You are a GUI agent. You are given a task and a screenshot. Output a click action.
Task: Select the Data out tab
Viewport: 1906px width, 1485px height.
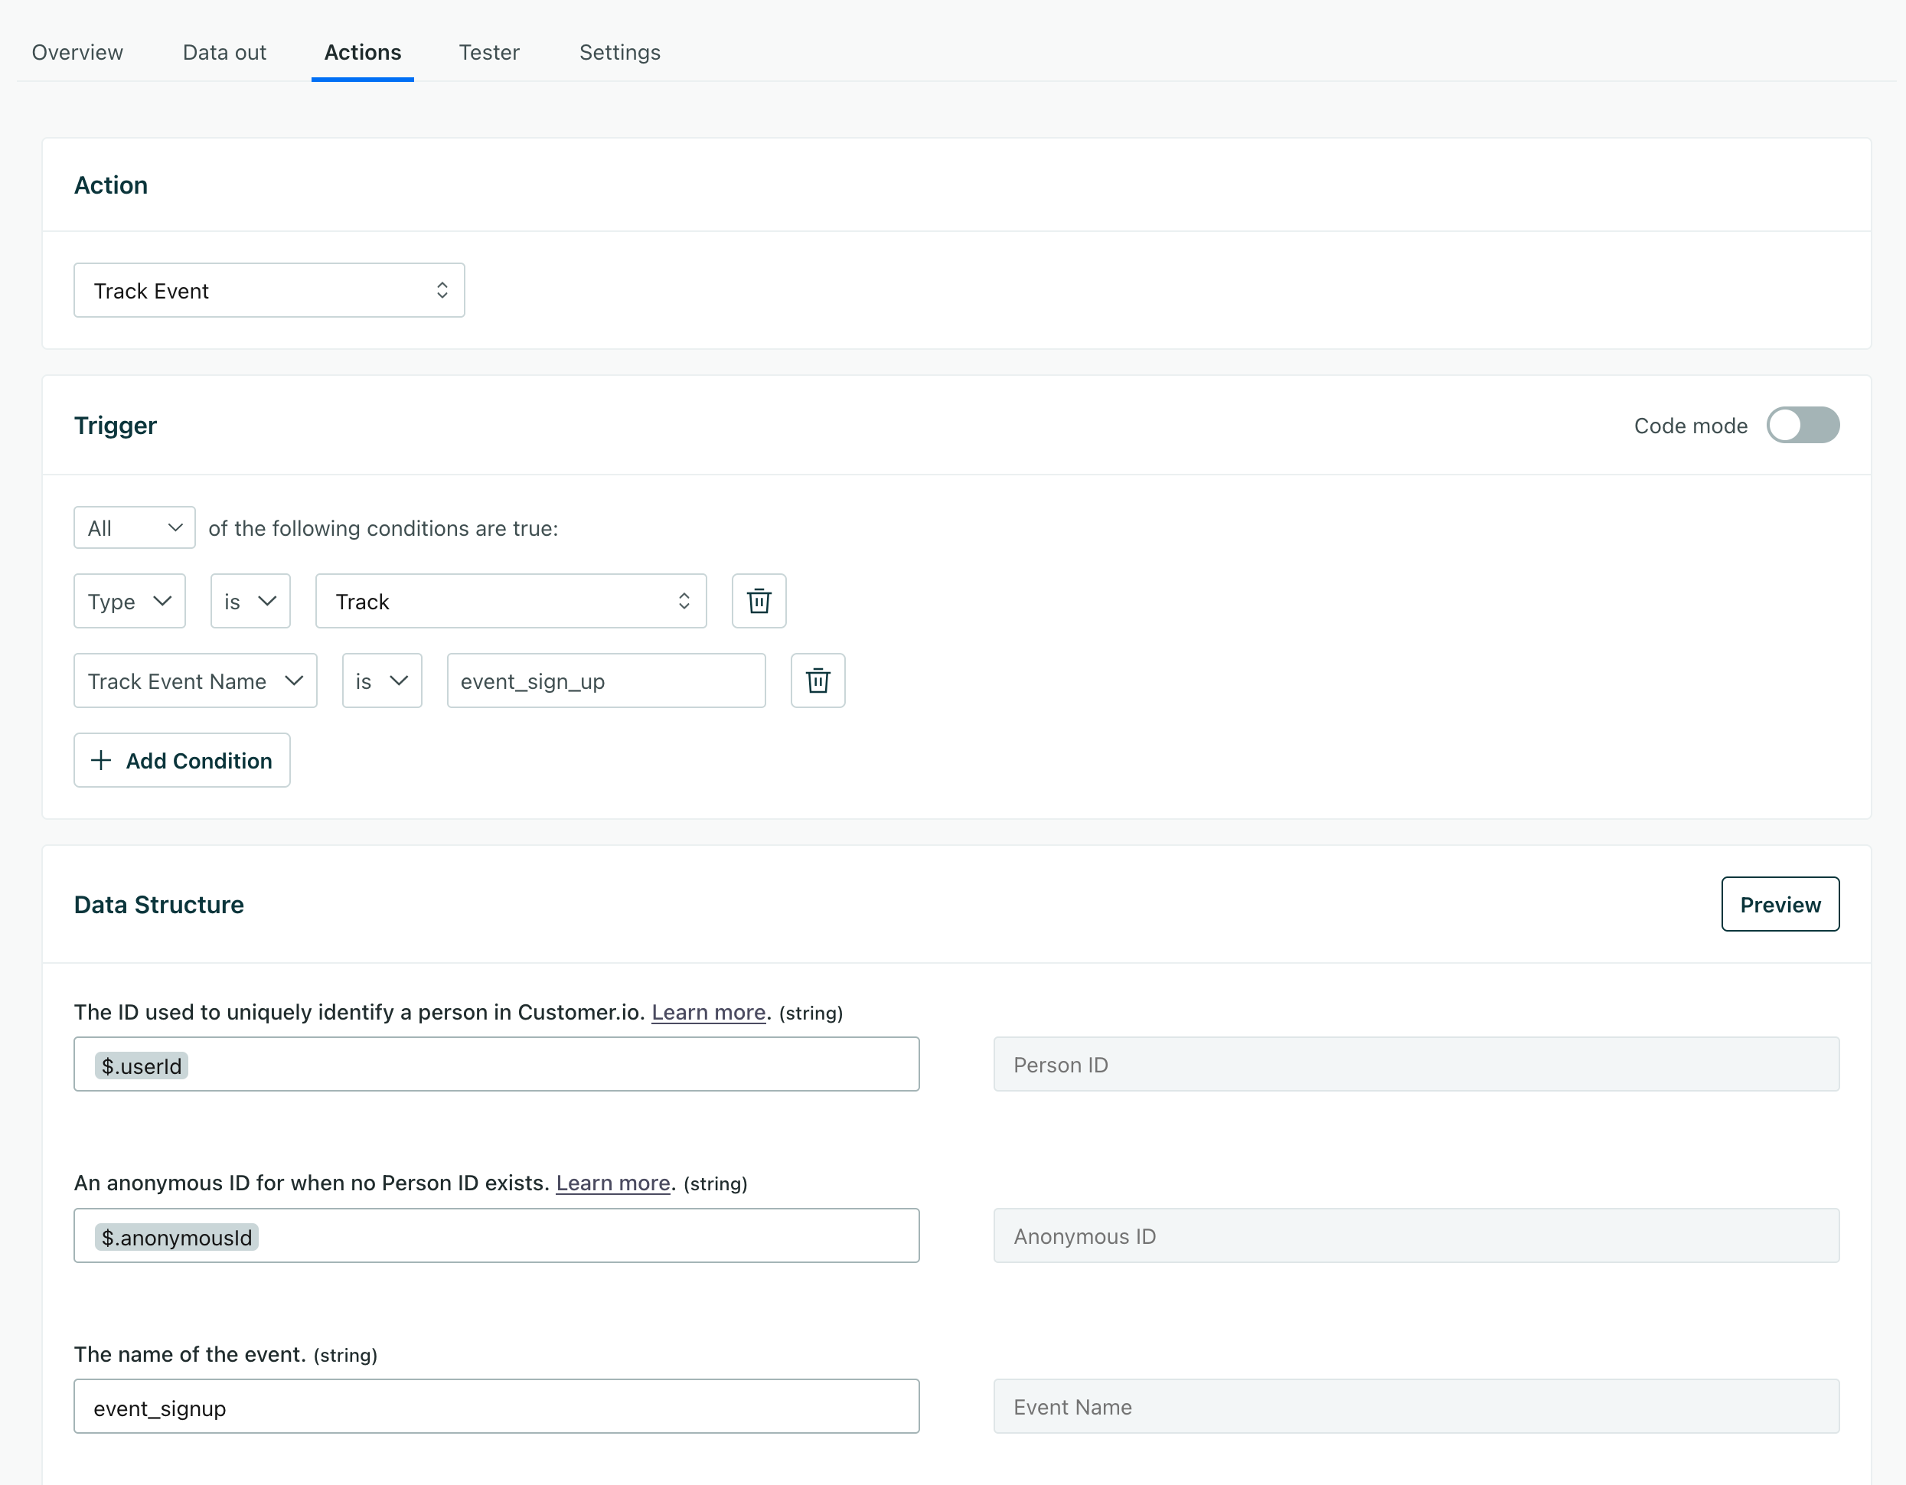[x=224, y=52]
